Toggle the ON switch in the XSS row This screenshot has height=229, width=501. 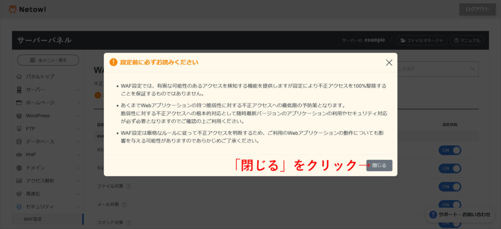coord(450,150)
